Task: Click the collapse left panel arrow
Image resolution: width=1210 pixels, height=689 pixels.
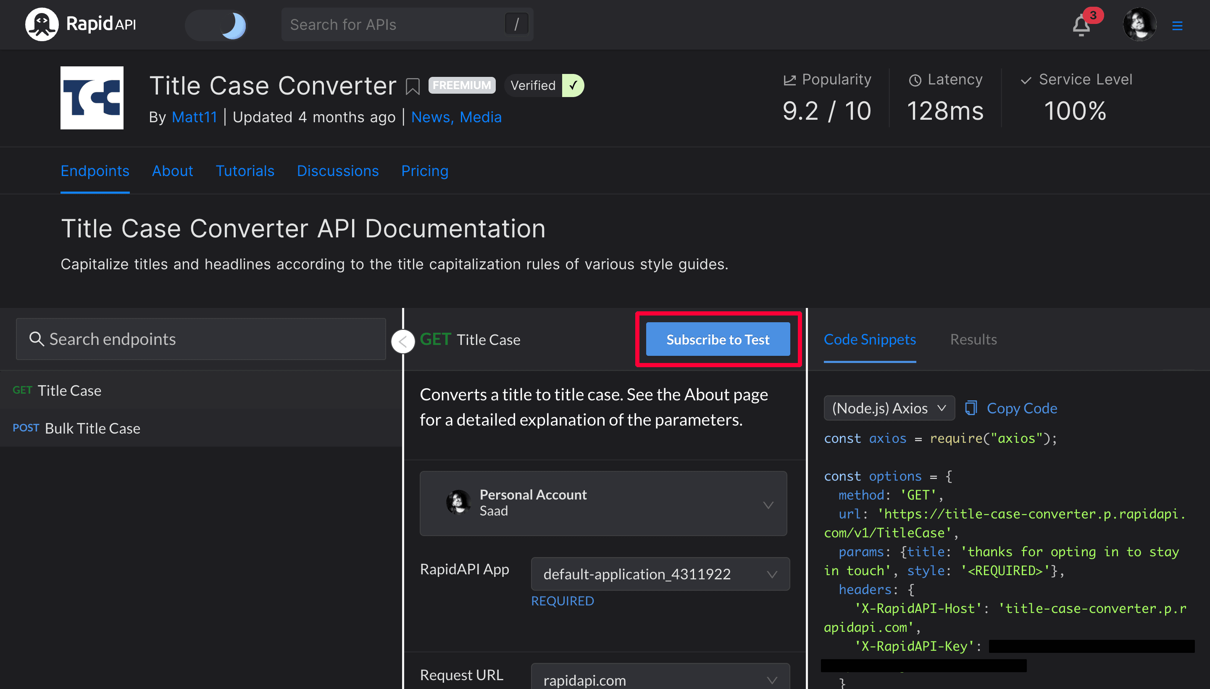Action: pos(401,340)
